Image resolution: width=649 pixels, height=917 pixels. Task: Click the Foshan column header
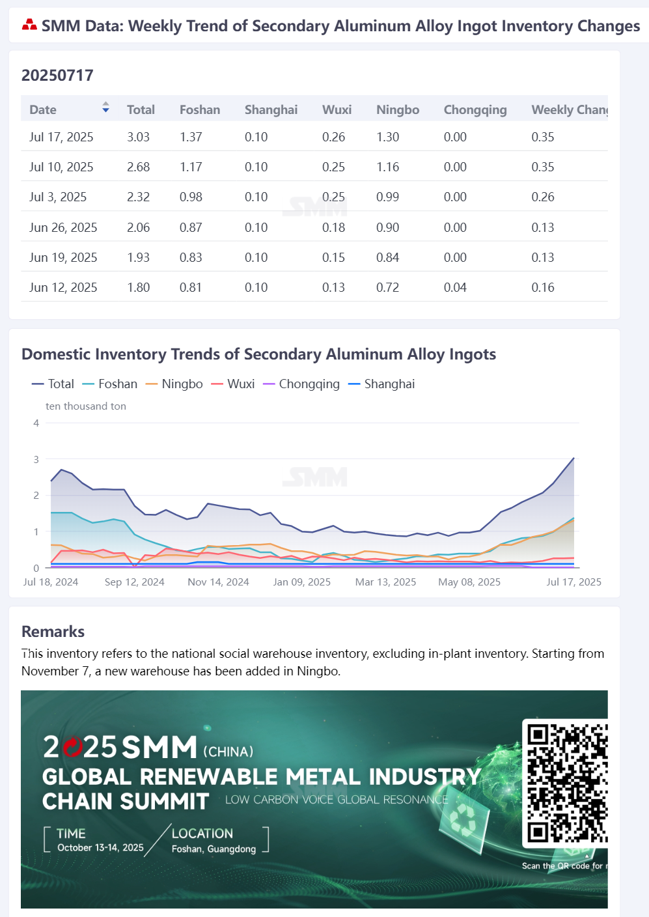[x=200, y=109]
